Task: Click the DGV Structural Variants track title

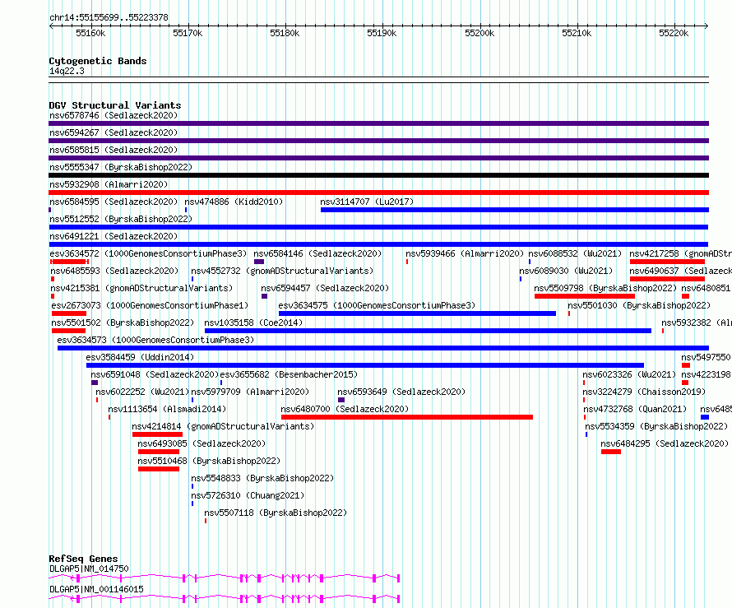Action: point(115,105)
